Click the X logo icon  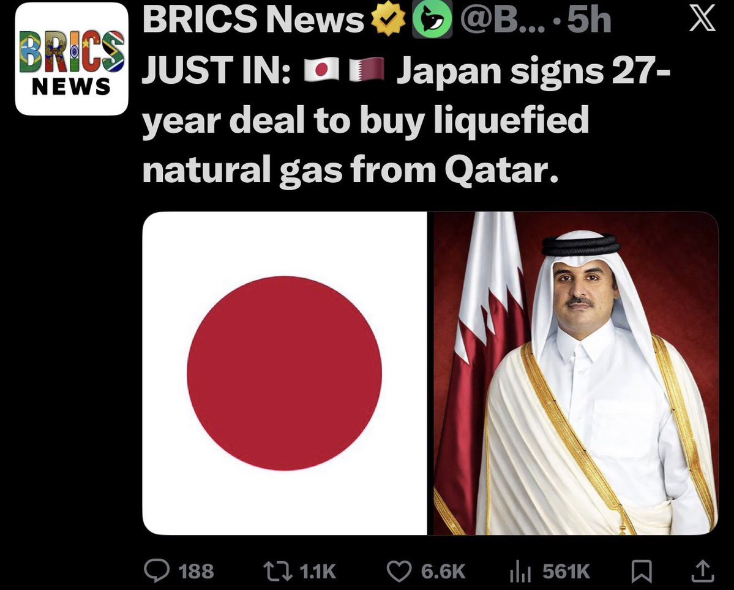[x=702, y=20]
